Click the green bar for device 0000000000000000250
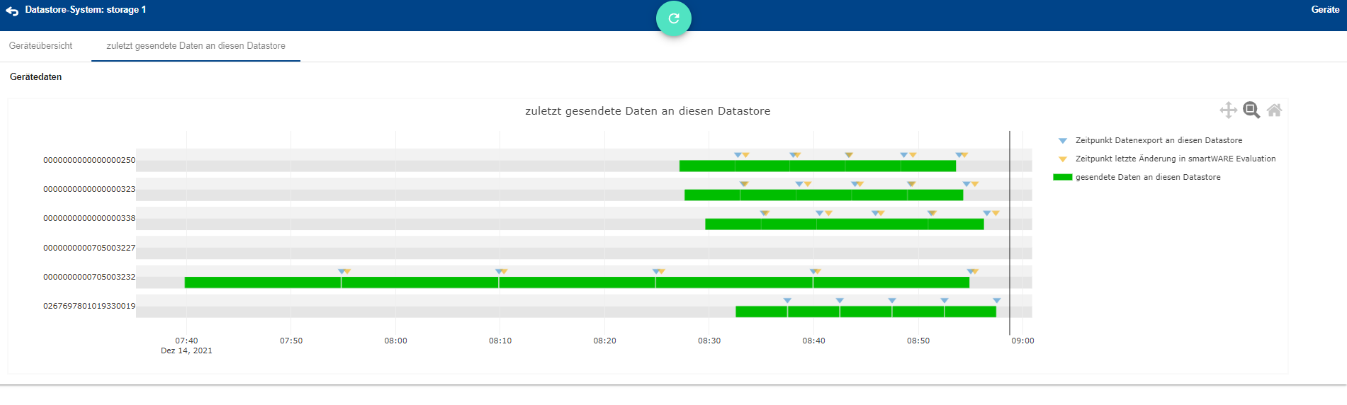 click(817, 166)
